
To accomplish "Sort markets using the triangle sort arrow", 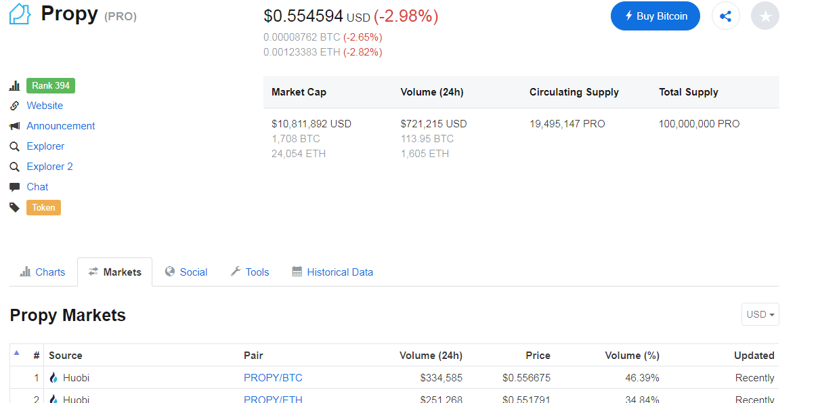I will pyautogui.click(x=17, y=353).
